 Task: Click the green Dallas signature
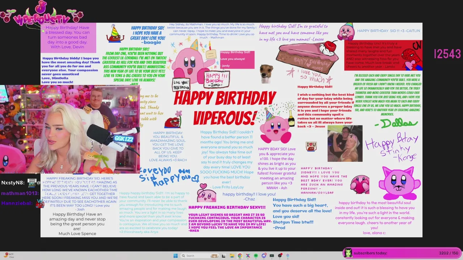pos(396,123)
